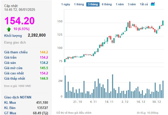Click the 150 price axis label
168x115 pixels.
click(60, 21)
